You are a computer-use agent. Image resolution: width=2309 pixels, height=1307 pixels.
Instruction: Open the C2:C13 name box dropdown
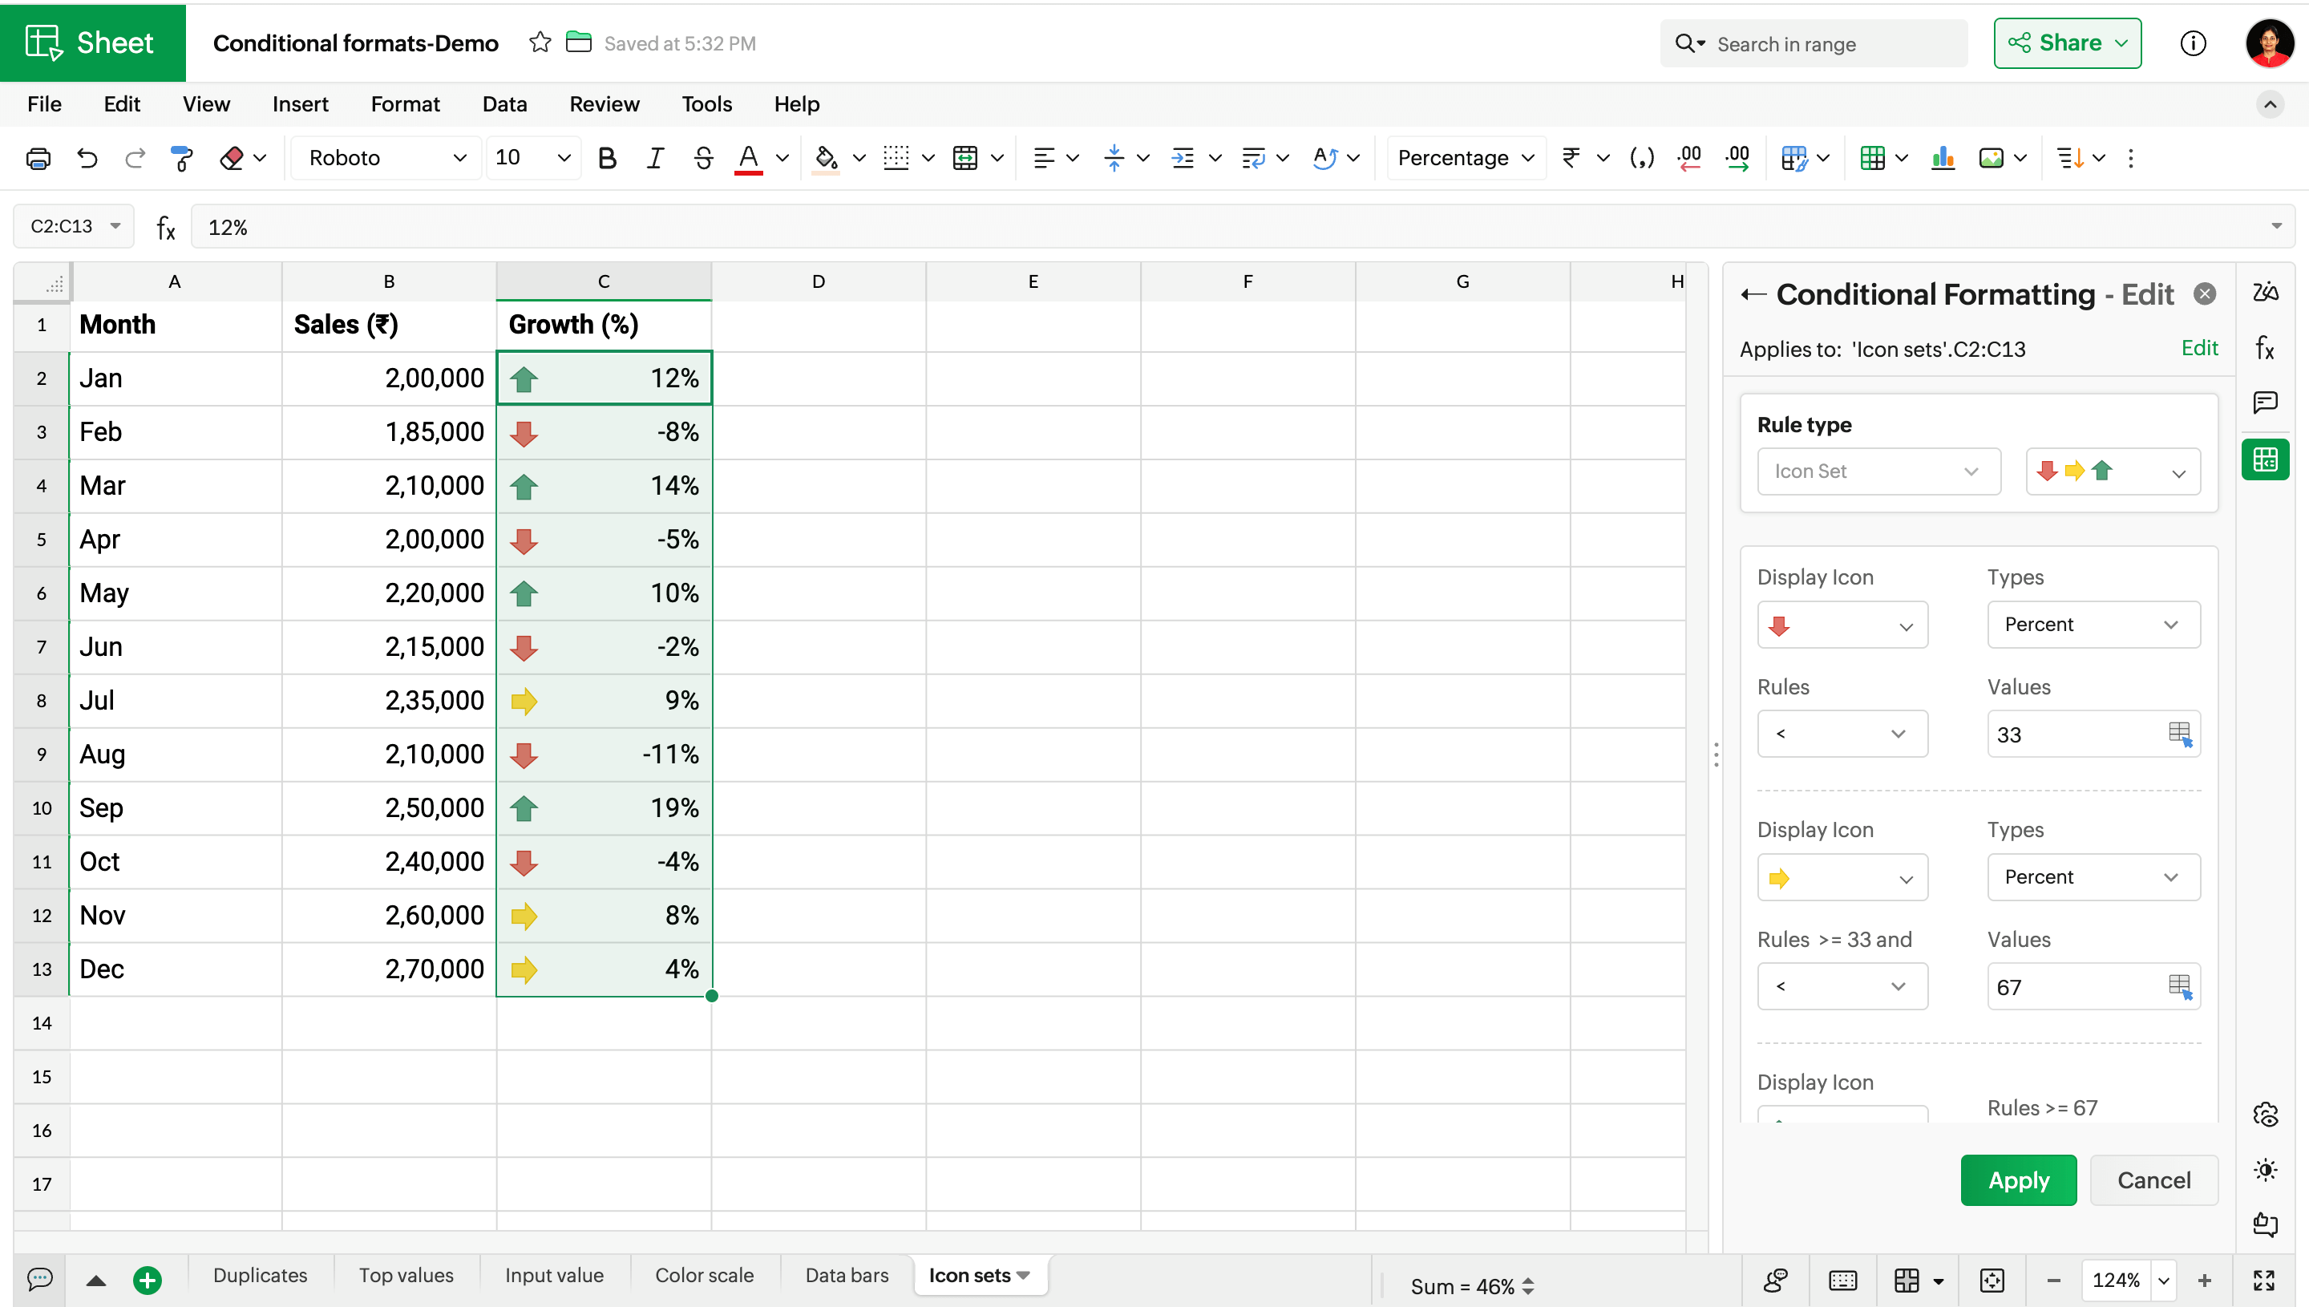click(115, 226)
